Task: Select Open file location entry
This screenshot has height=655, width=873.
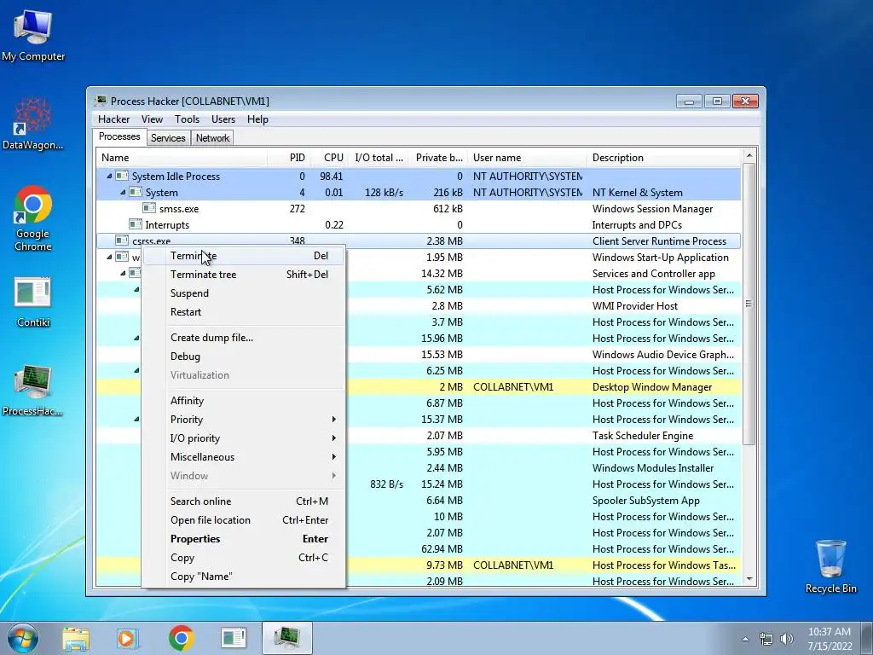Action: [x=243, y=520]
